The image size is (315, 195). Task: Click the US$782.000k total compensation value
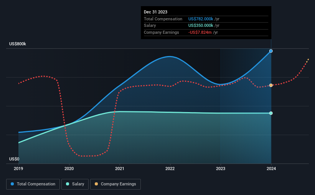(201, 19)
